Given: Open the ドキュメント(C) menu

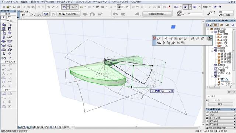Looking at the screenshot, I should click(65, 2).
